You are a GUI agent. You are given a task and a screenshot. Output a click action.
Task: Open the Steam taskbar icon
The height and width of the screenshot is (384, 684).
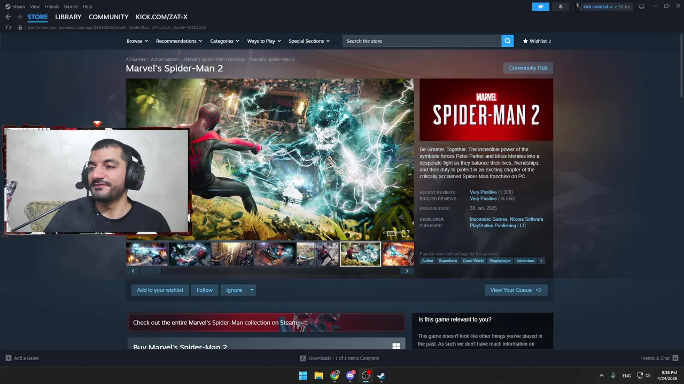[x=382, y=375]
